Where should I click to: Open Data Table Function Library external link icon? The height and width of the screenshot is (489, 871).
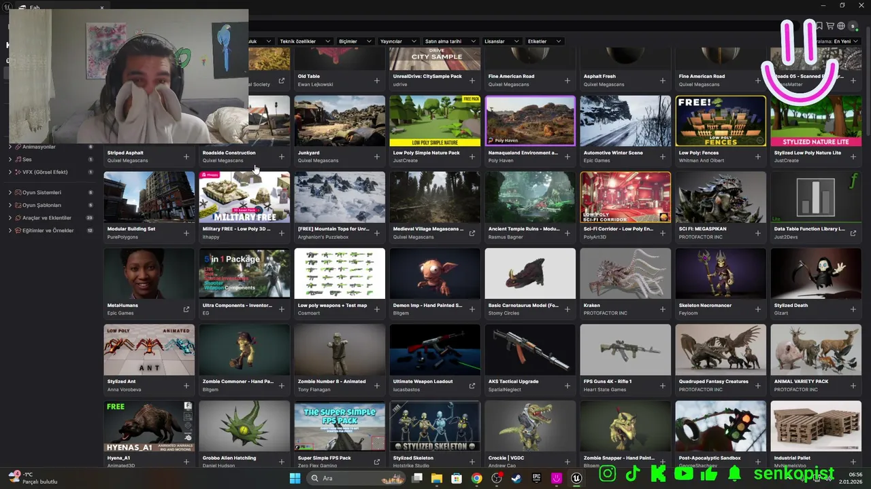tap(853, 233)
